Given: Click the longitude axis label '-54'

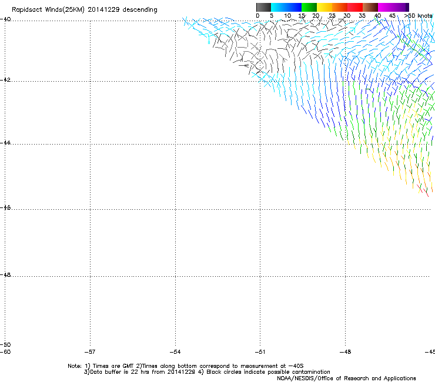Looking at the screenshot, I should coord(175,352).
